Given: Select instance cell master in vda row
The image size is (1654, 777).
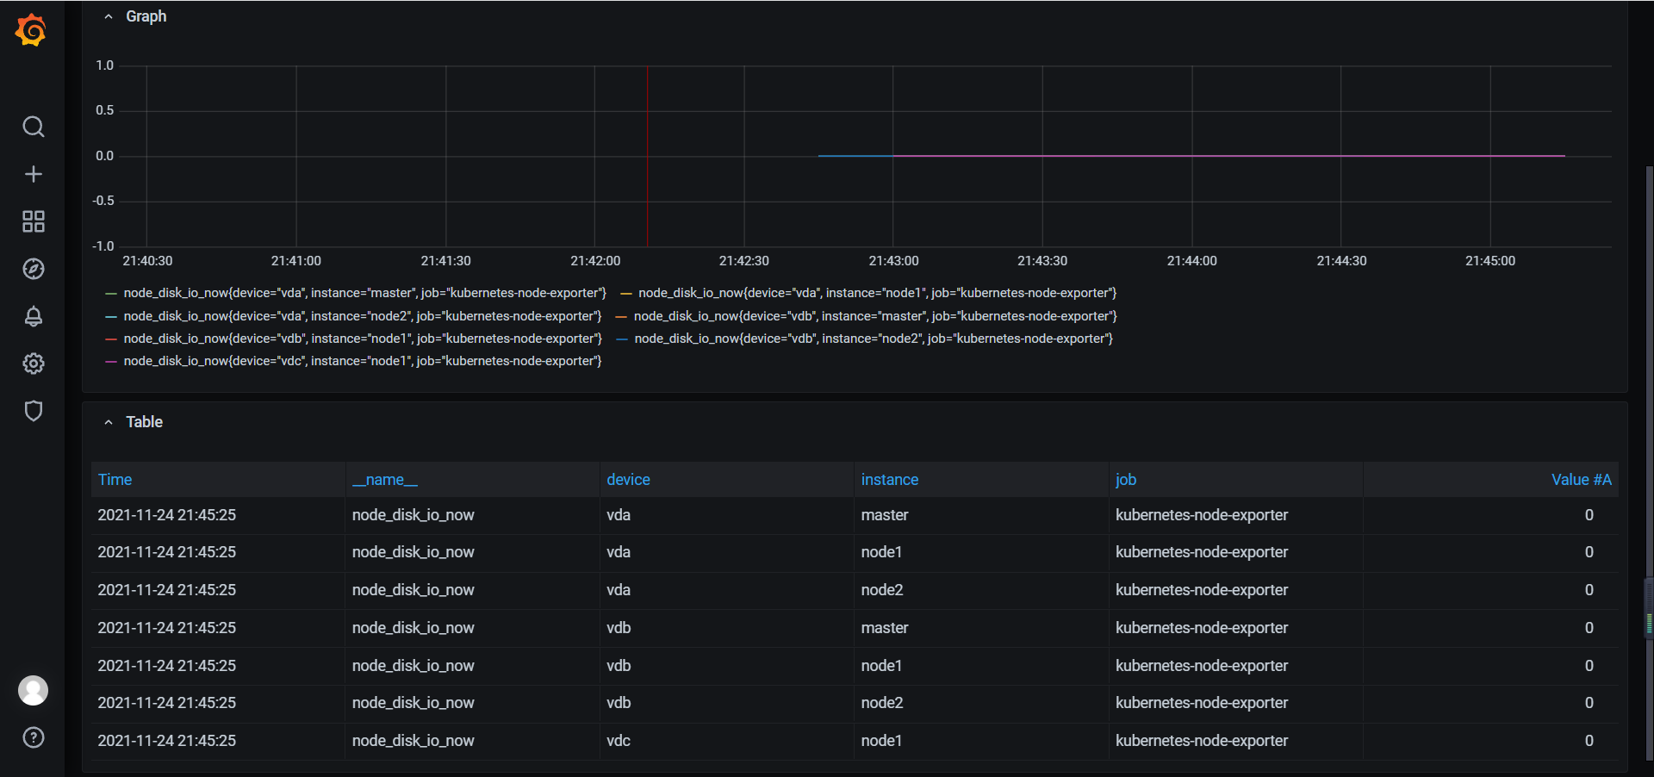Looking at the screenshot, I should pyautogui.click(x=885, y=515).
